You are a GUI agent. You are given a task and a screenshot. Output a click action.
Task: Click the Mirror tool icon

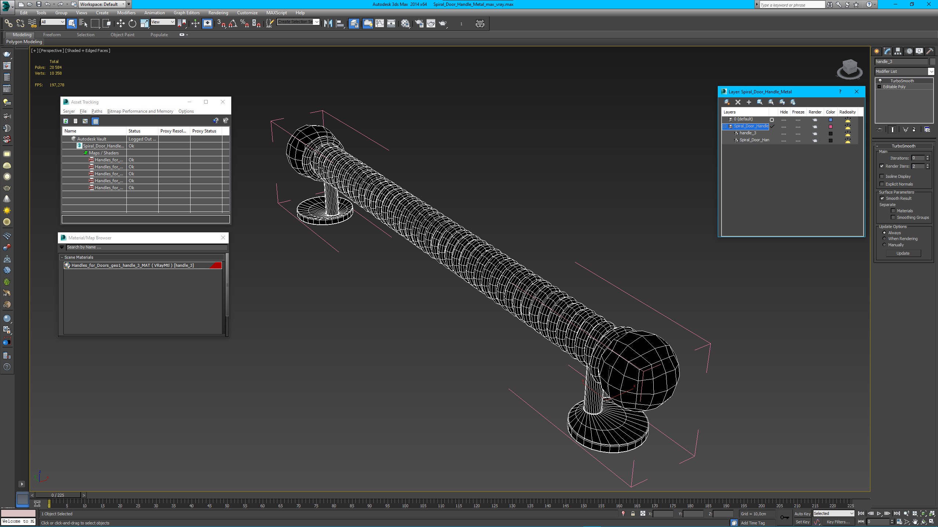(328, 23)
